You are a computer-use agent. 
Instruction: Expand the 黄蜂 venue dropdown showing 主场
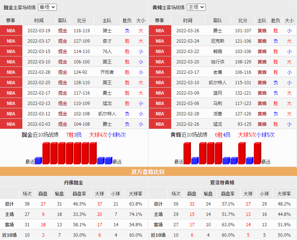click(x=196, y=7)
